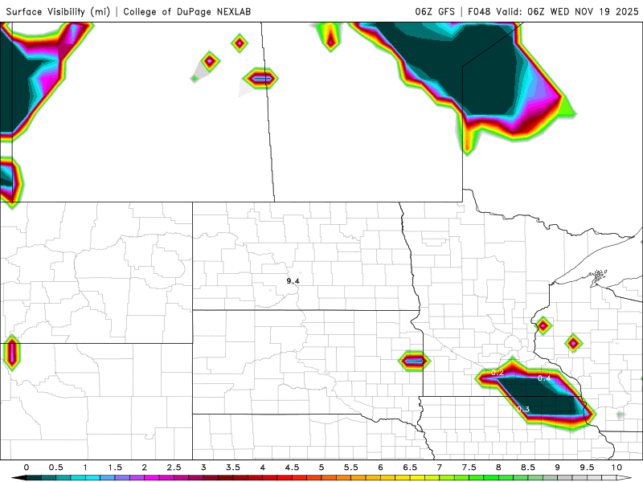Click the '6.5' color scale label
This screenshot has width=643, height=482.
click(x=410, y=468)
